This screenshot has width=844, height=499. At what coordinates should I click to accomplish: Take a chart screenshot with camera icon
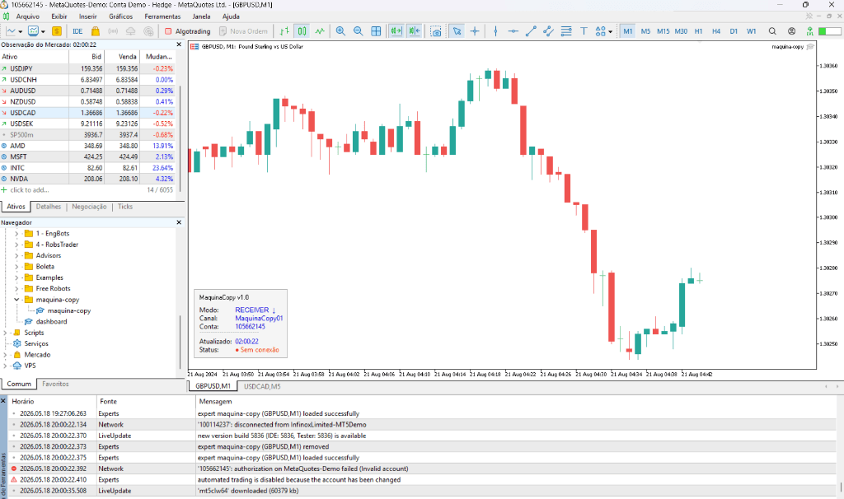[436, 31]
